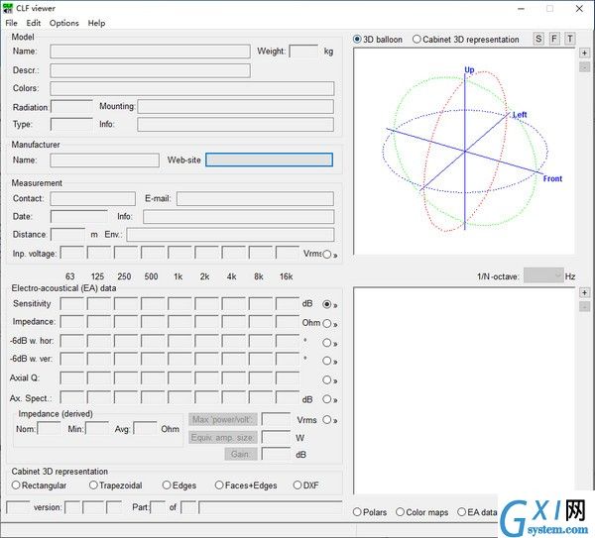This screenshot has height=538, width=595.
Task: Open the Options menu
Action: 64,23
